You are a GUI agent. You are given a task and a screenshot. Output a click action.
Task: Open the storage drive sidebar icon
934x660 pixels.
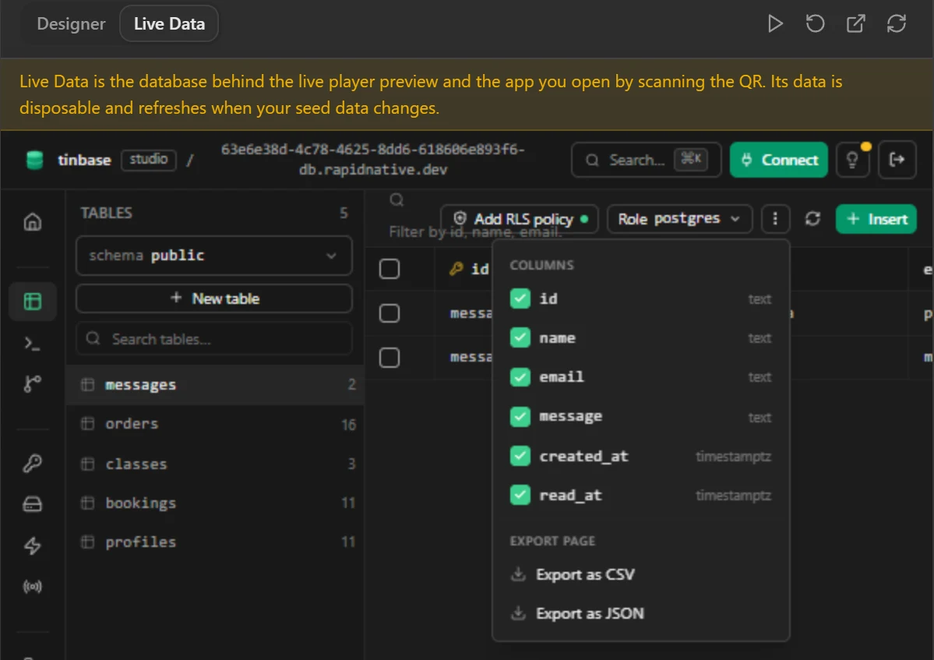[33, 504]
